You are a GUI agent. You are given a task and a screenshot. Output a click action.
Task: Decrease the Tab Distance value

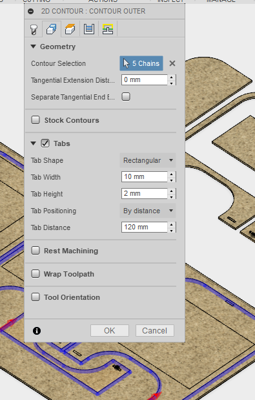(x=172, y=230)
